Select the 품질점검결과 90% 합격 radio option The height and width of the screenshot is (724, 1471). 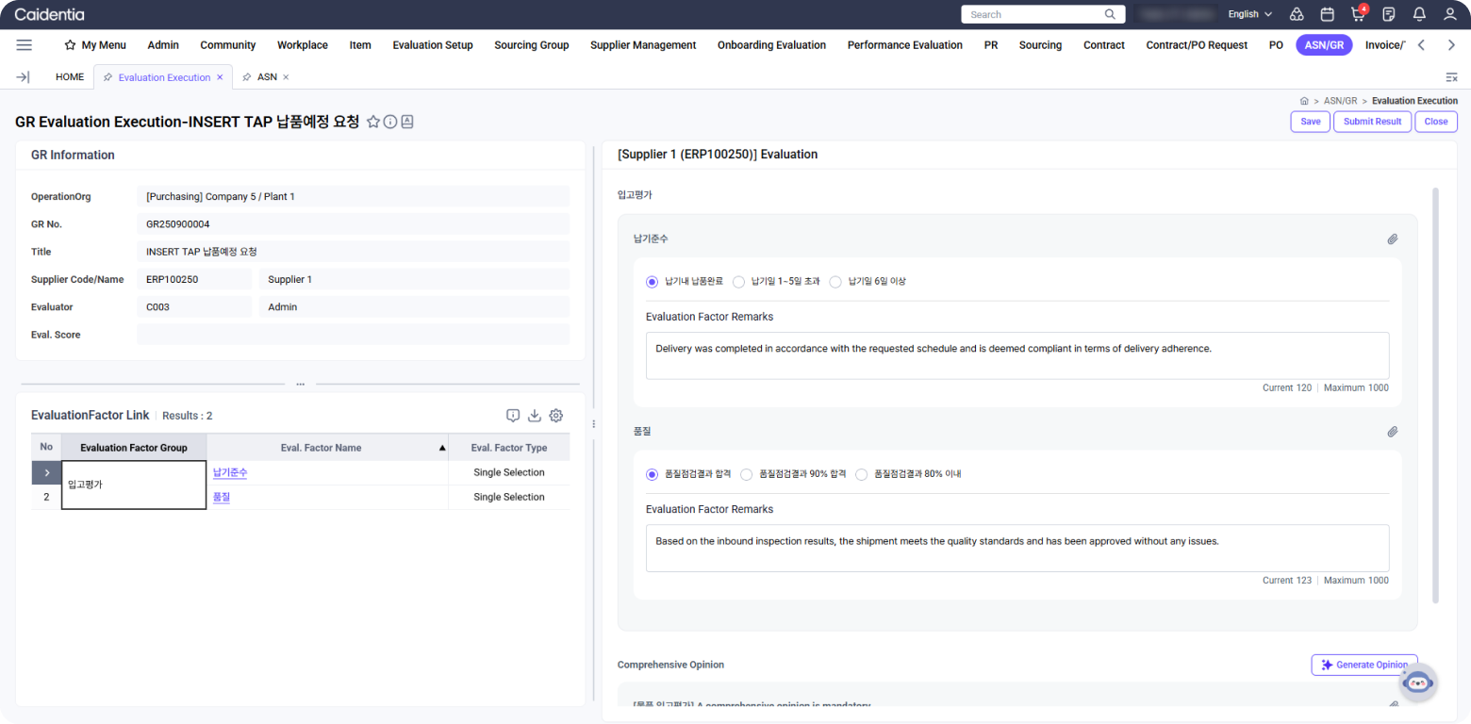coord(747,475)
